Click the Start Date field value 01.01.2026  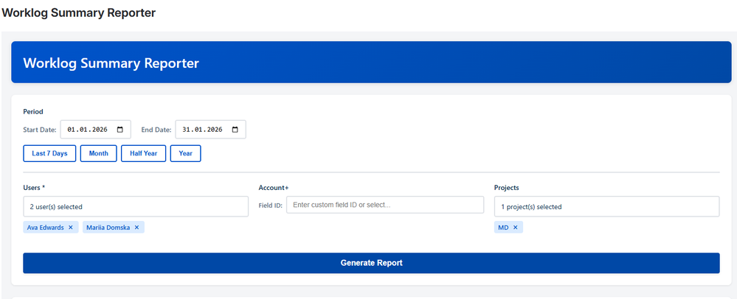tap(88, 130)
